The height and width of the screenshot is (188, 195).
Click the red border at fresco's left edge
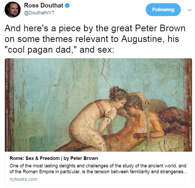[9, 105]
